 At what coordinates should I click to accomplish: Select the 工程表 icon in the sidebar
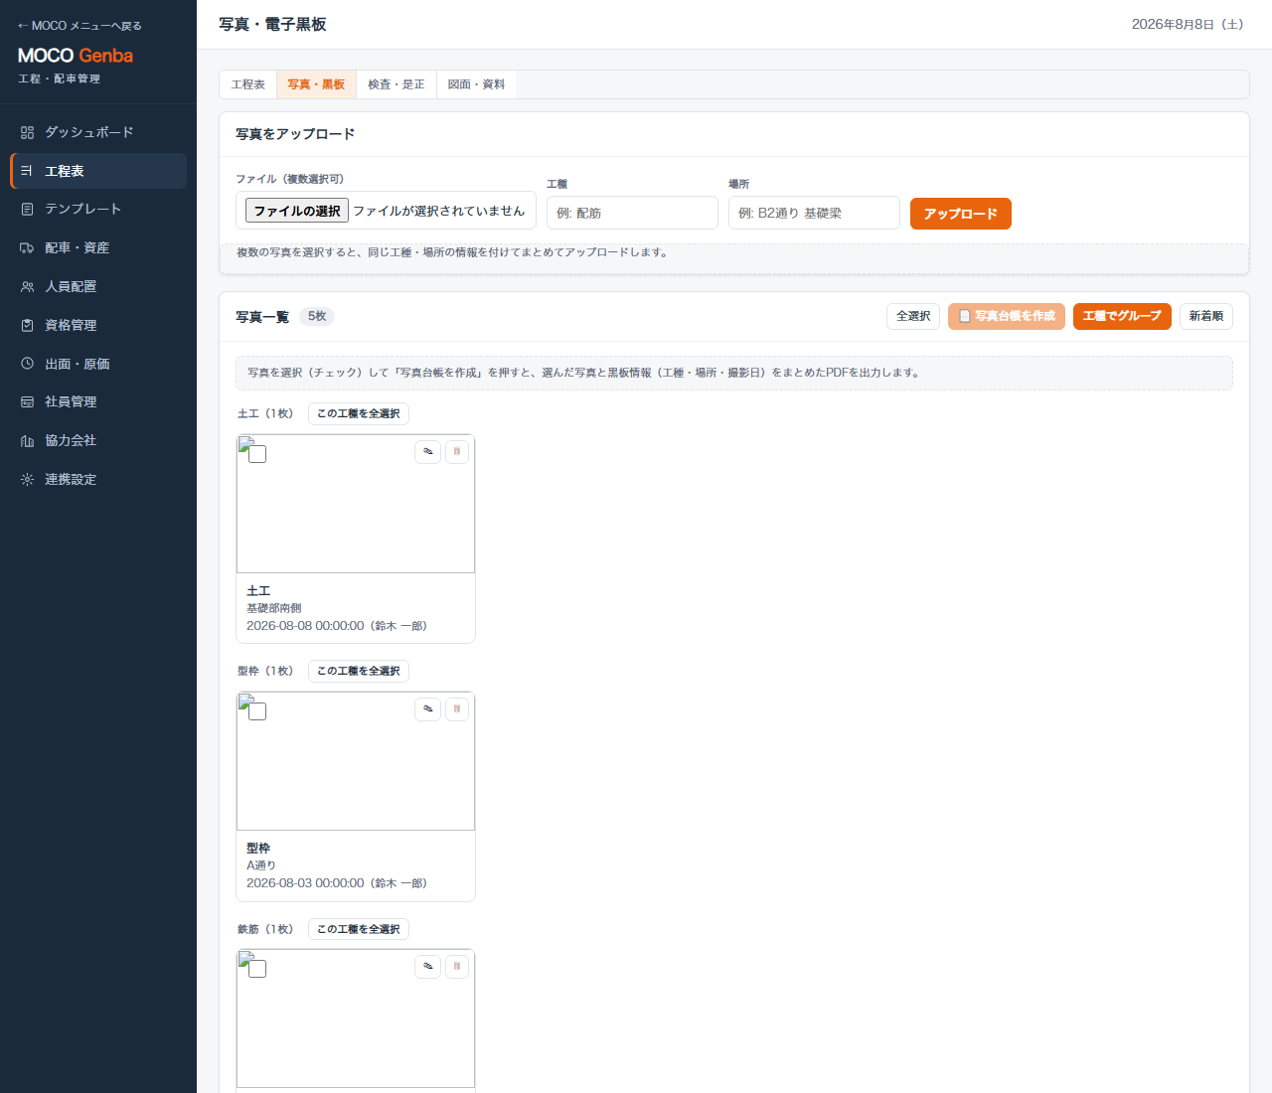click(x=27, y=171)
